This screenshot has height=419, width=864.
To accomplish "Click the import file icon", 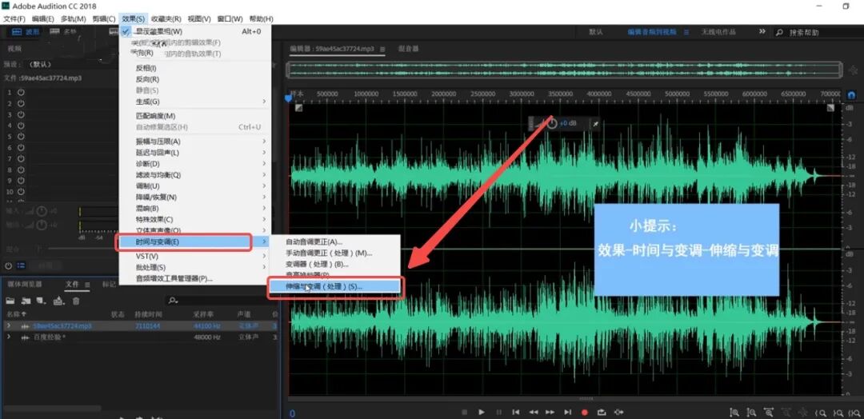I will [26, 301].
